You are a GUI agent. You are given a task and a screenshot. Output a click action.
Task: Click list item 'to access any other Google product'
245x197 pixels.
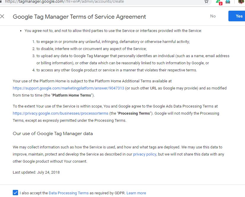click(117, 70)
